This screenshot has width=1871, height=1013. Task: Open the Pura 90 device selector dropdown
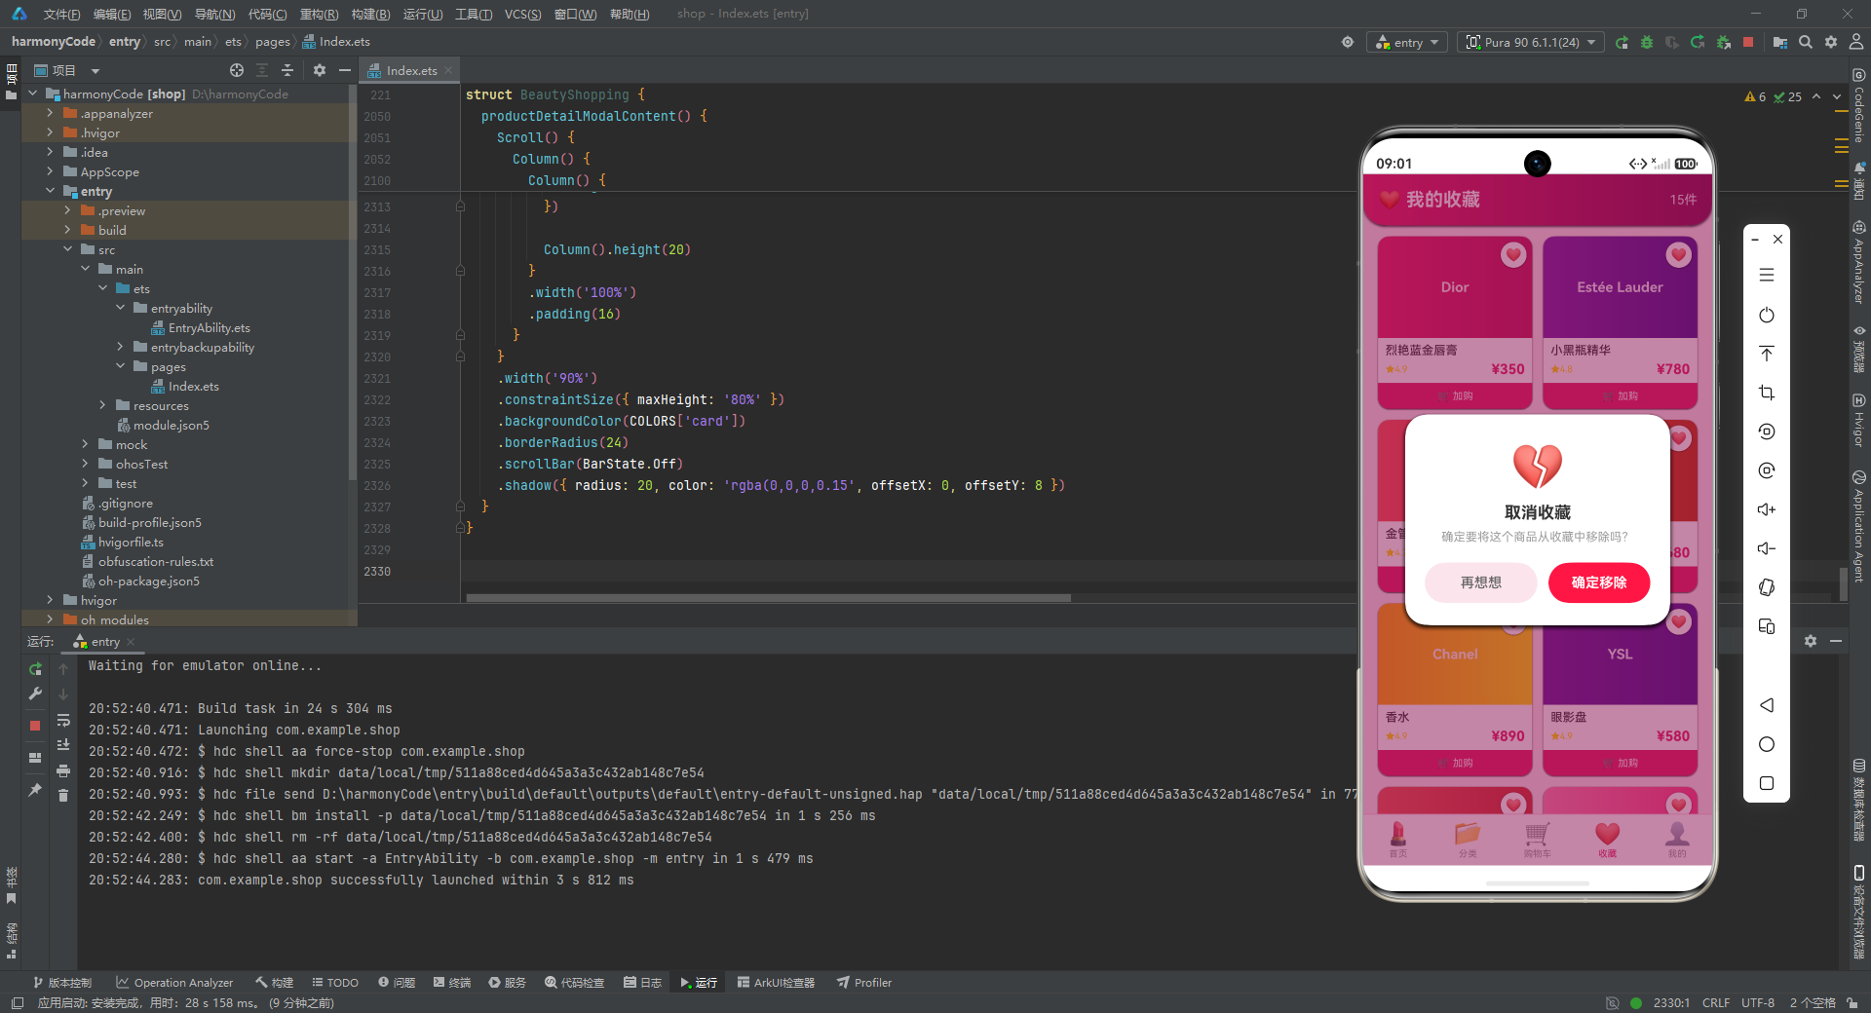point(1531,43)
